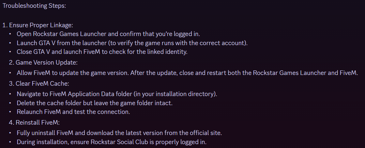Select the '3. Clear FiveM Cache:' heading

[x=39, y=83]
